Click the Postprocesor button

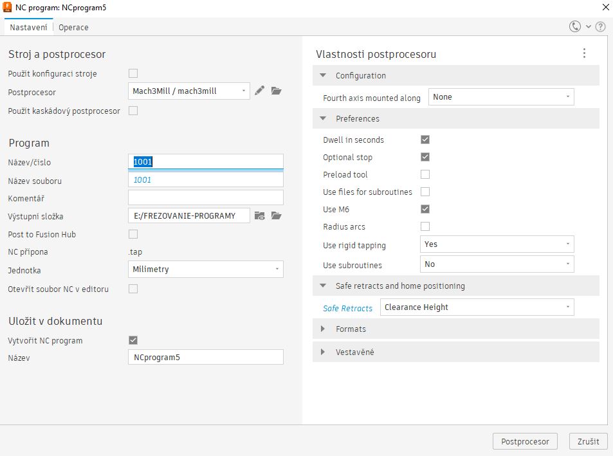(x=524, y=441)
